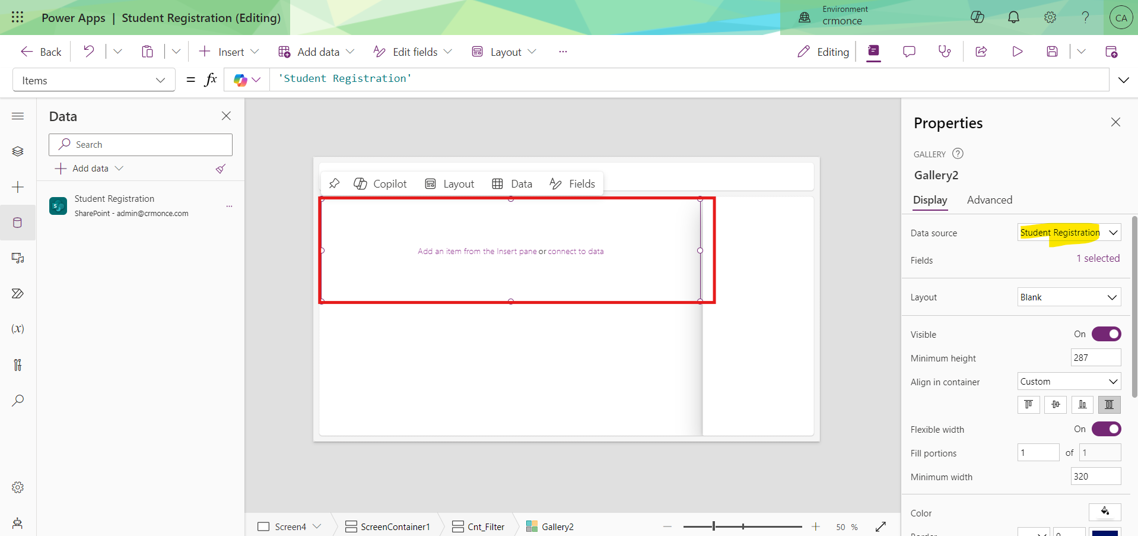Save the app with Save icon
Screen dimensions: 1138x536
[x=1052, y=52]
